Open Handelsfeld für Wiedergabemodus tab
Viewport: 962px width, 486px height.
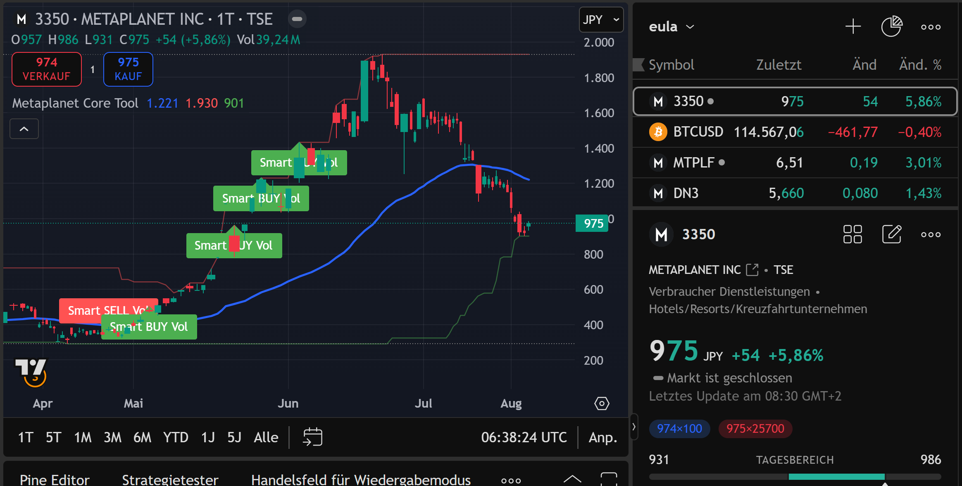pos(361,479)
